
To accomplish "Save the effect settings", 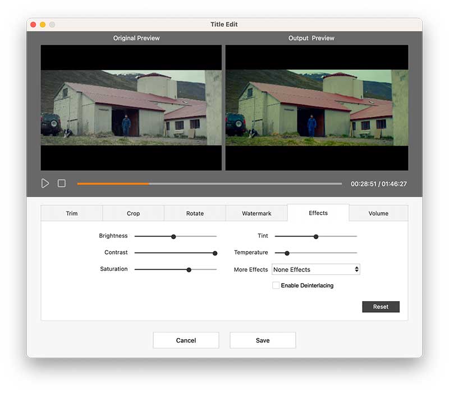I will (x=263, y=340).
